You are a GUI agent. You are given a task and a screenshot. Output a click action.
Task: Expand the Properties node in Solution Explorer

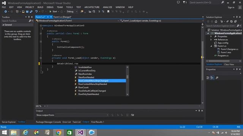point(211,37)
